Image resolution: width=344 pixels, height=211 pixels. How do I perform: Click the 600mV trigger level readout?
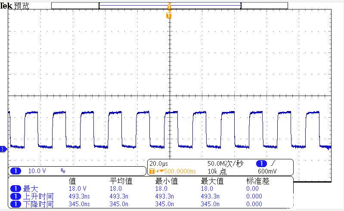pos(267,171)
